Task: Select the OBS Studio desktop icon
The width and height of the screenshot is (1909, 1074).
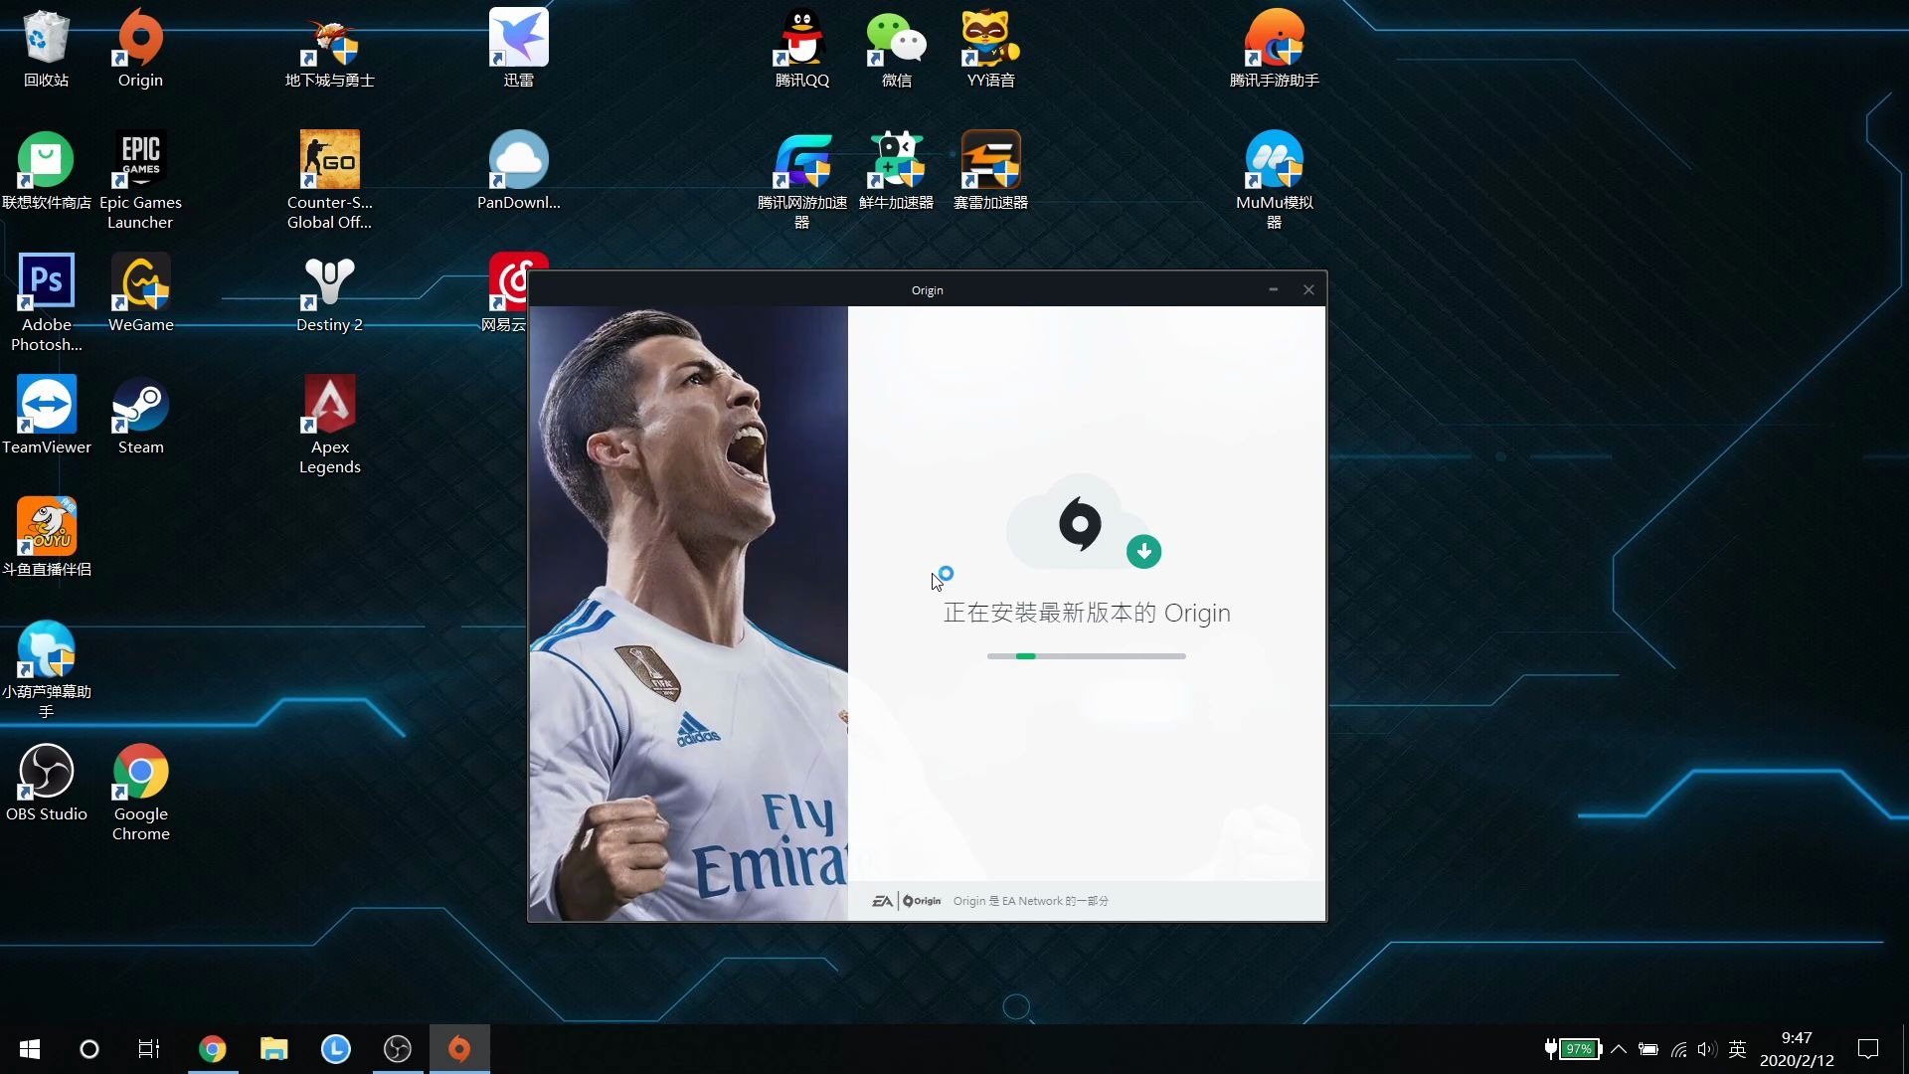Action: point(46,773)
